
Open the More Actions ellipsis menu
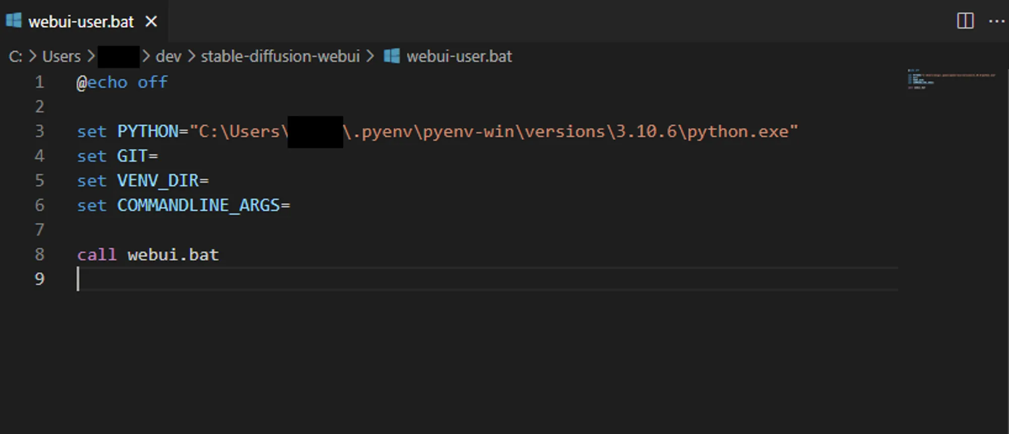(996, 21)
